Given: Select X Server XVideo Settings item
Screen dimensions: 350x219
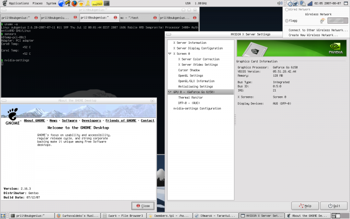Looking at the screenshot, I should click(x=198, y=64).
